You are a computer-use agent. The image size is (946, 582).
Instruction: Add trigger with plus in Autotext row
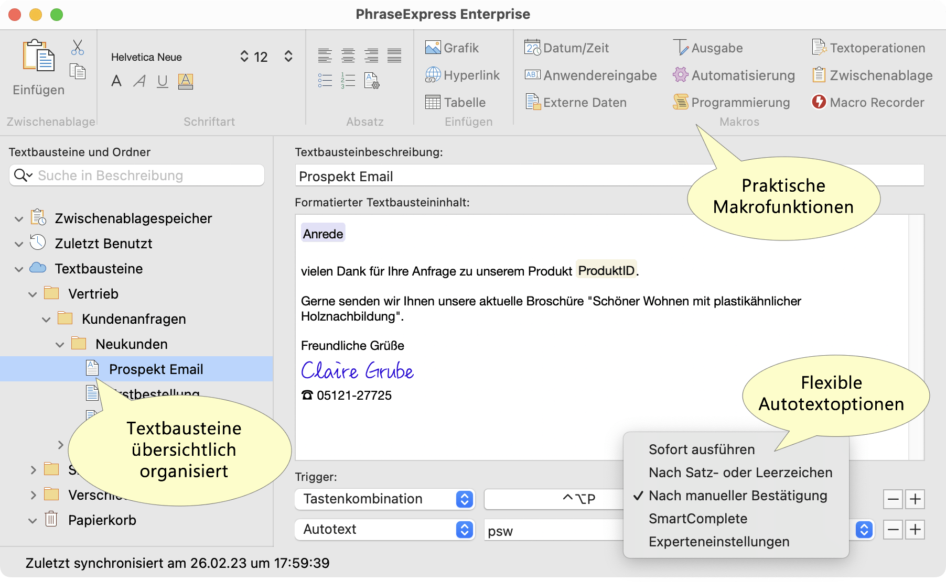coord(915,530)
